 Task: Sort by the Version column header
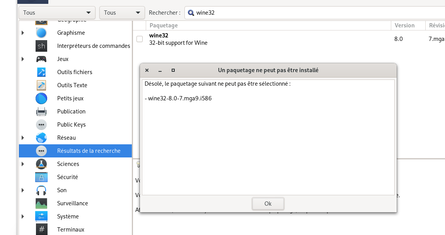(408, 25)
